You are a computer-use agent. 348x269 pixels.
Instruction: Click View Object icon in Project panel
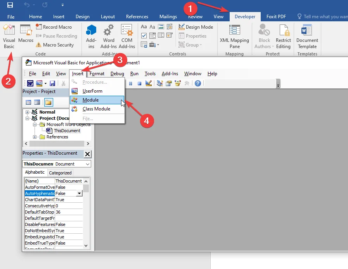point(37,102)
